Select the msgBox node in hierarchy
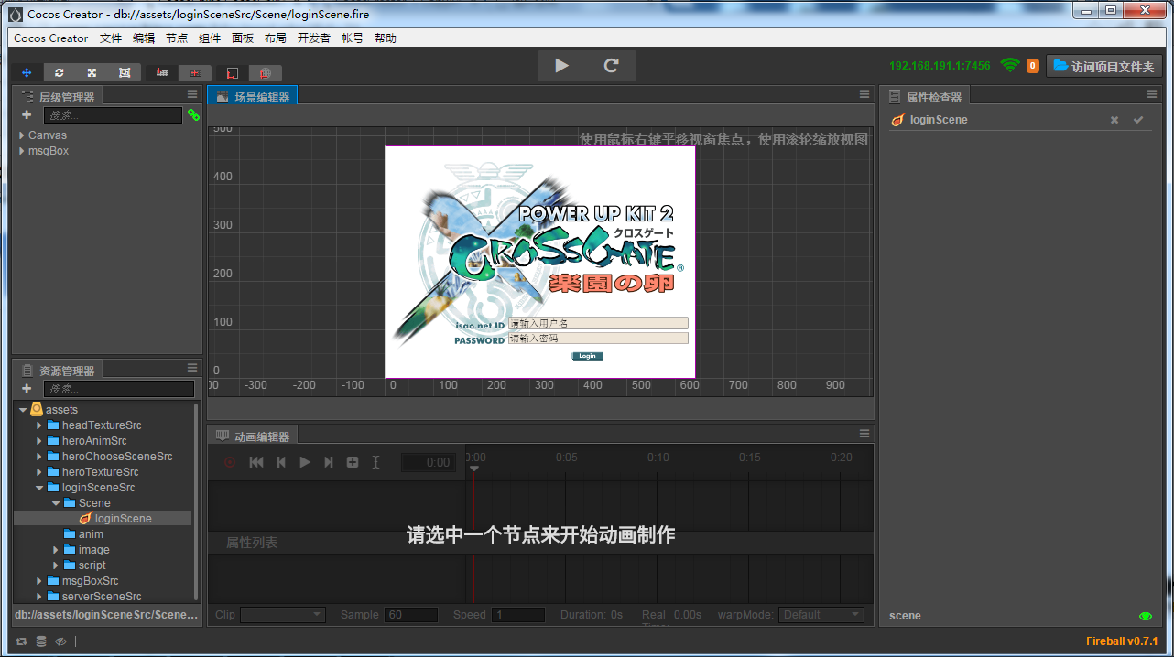Screen dimensions: 1174x657 coord(49,151)
